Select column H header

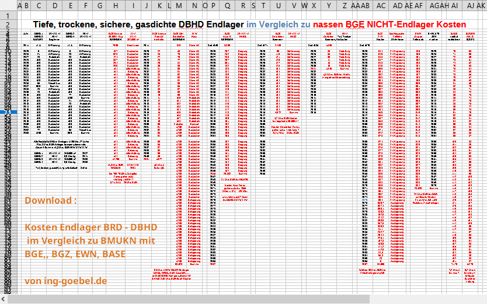(x=116, y=6)
